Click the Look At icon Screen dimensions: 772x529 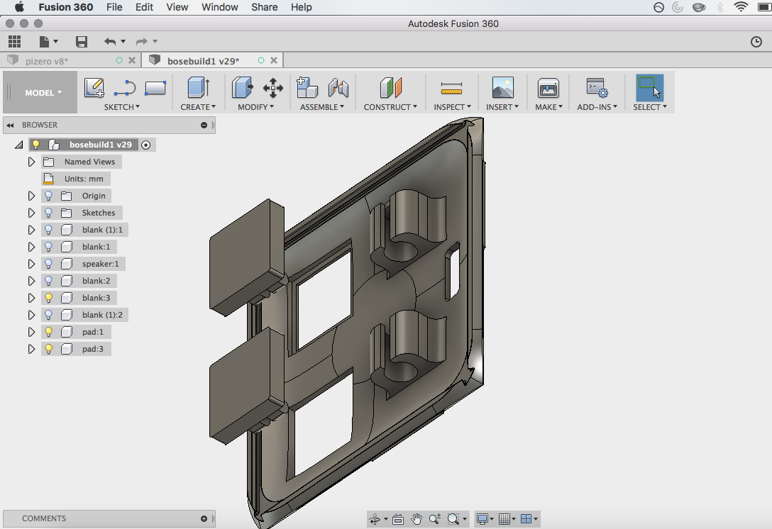tap(398, 519)
